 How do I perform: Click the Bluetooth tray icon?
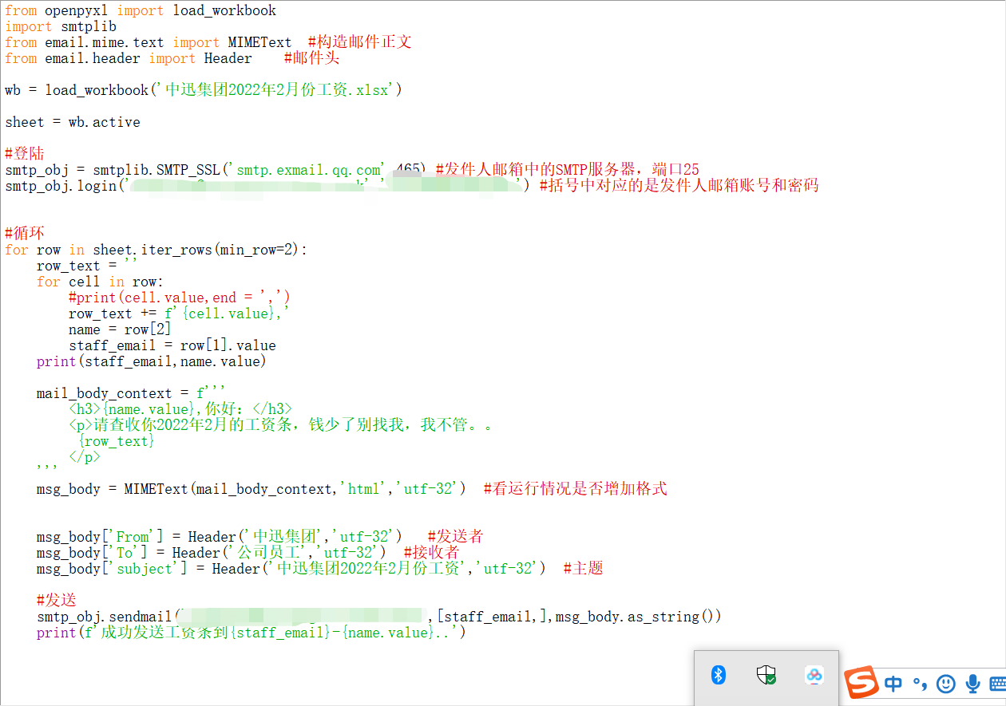[x=719, y=676]
